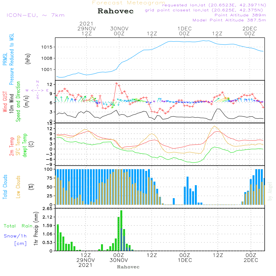This screenshot has width=276, height=276.
Task: Click the '(%)' cloud unit label
Action: click(x=31, y=187)
